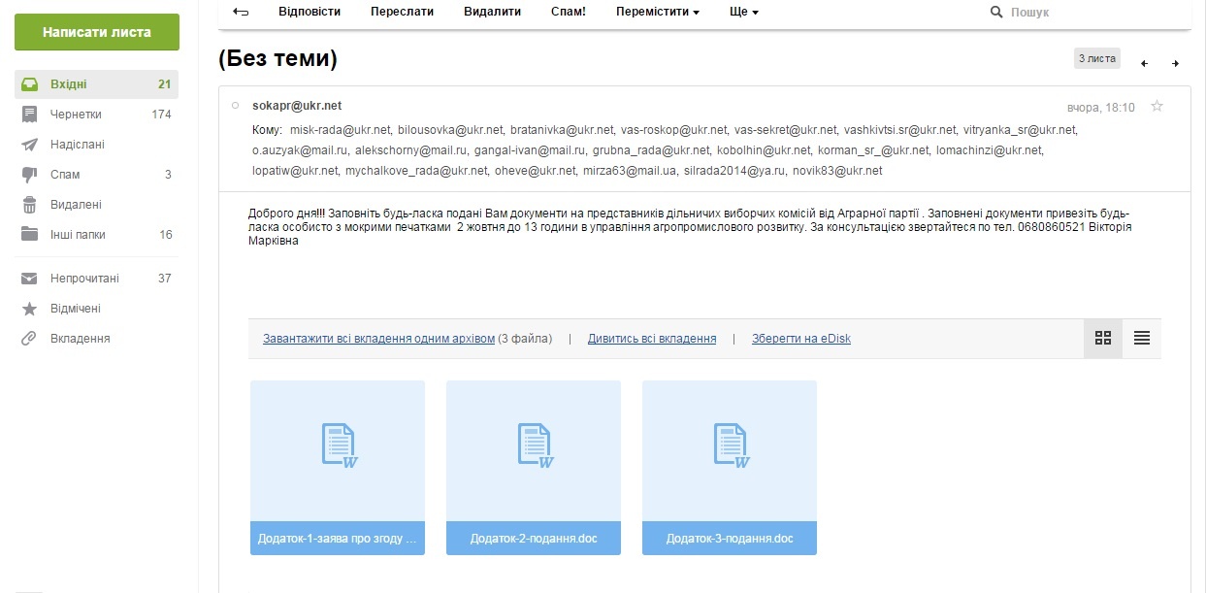1206x593 pixels.
Task: Click the search magnifier icon
Action: coord(996,13)
